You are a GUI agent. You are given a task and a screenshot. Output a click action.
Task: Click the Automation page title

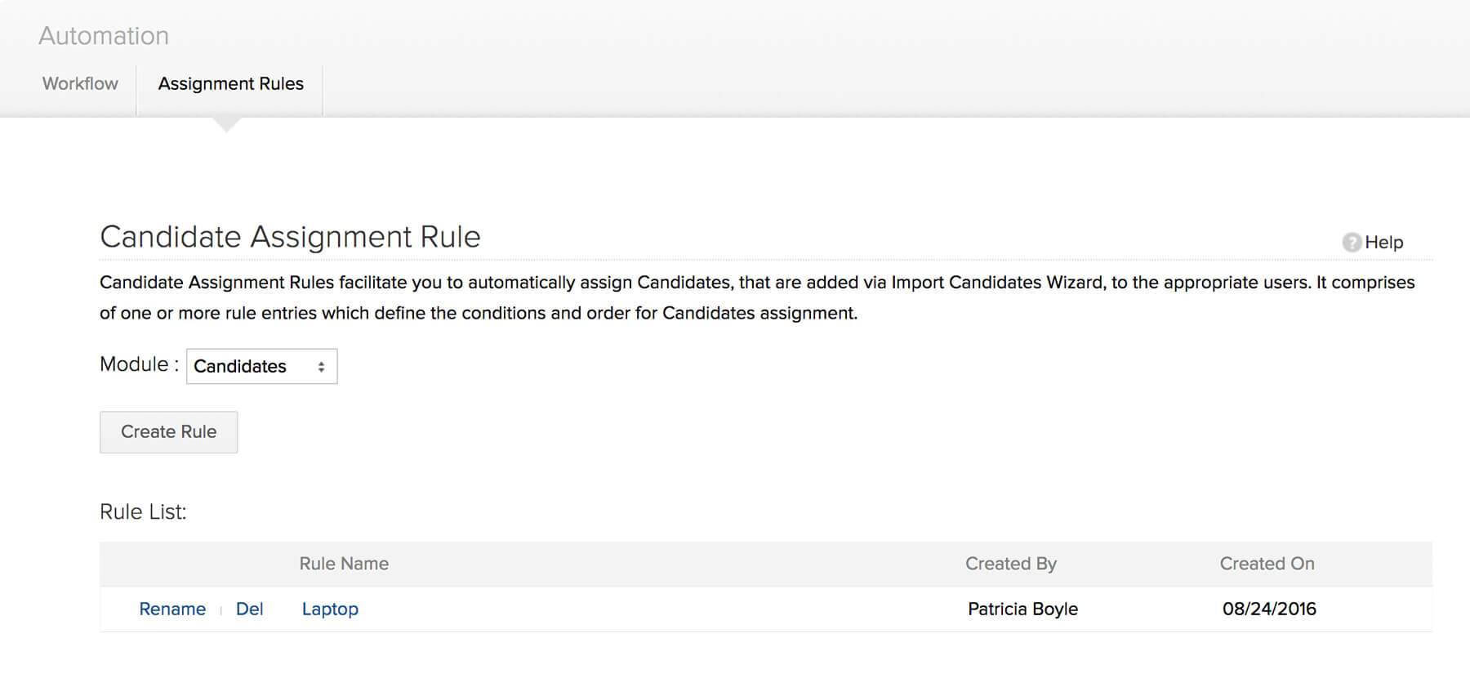coord(104,36)
